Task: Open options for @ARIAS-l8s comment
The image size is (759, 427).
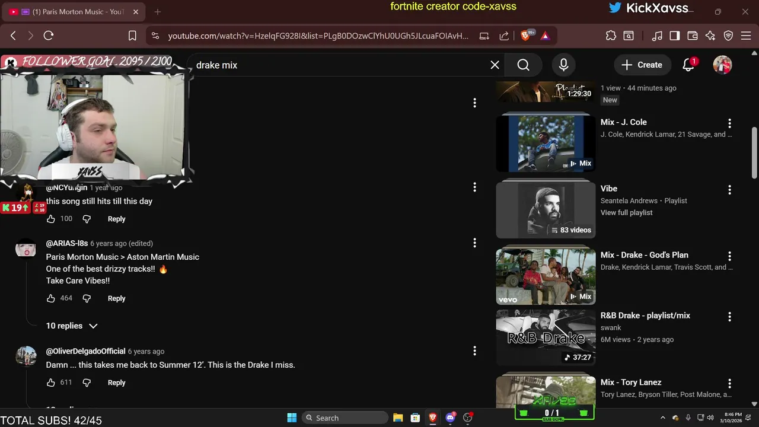Action: pyautogui.click(x=474, y=243)
